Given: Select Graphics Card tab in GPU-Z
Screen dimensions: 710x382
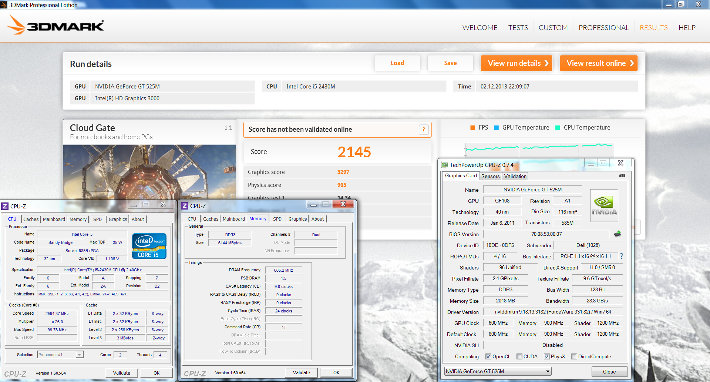Looking at the screenshot, I should pyautogui.click(x=461, y=176).
